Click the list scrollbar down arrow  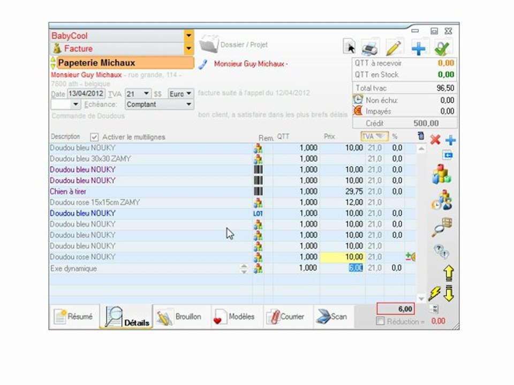(x=421, y=298)
